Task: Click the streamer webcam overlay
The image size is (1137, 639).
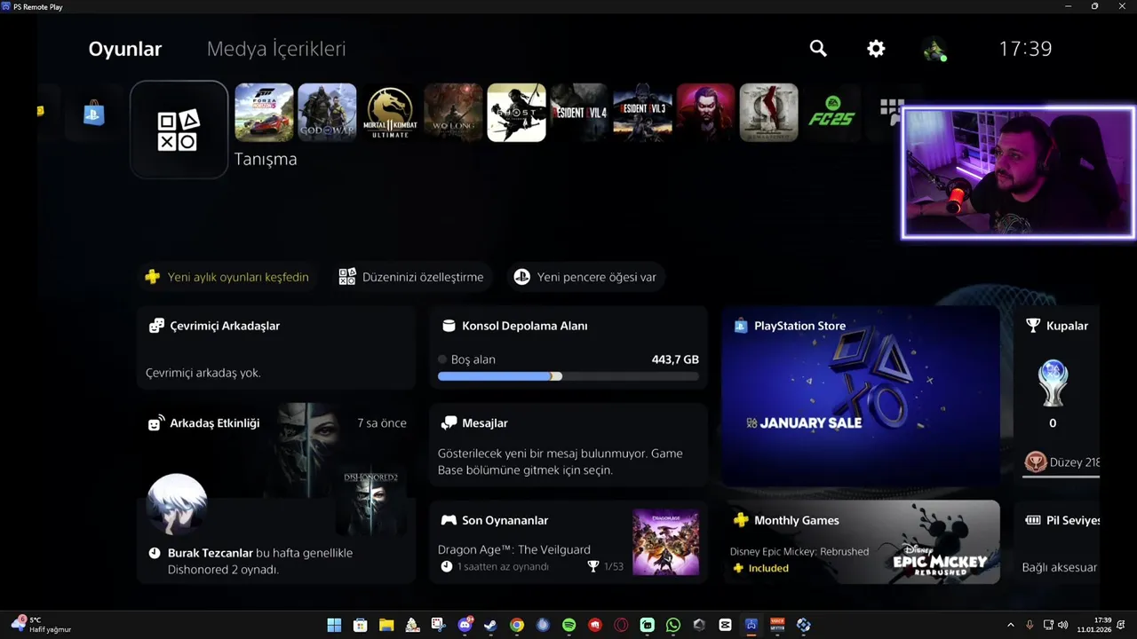Action: tap(1018, 173)
